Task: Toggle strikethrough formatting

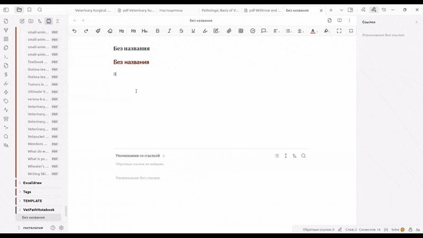Action: click(181, 31)
